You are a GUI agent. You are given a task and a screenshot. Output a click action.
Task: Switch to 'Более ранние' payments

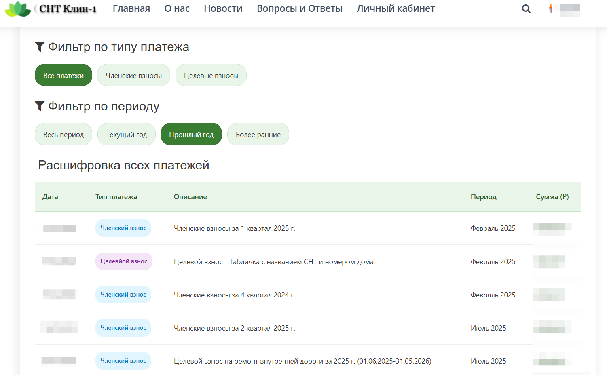tap(258, 135)
